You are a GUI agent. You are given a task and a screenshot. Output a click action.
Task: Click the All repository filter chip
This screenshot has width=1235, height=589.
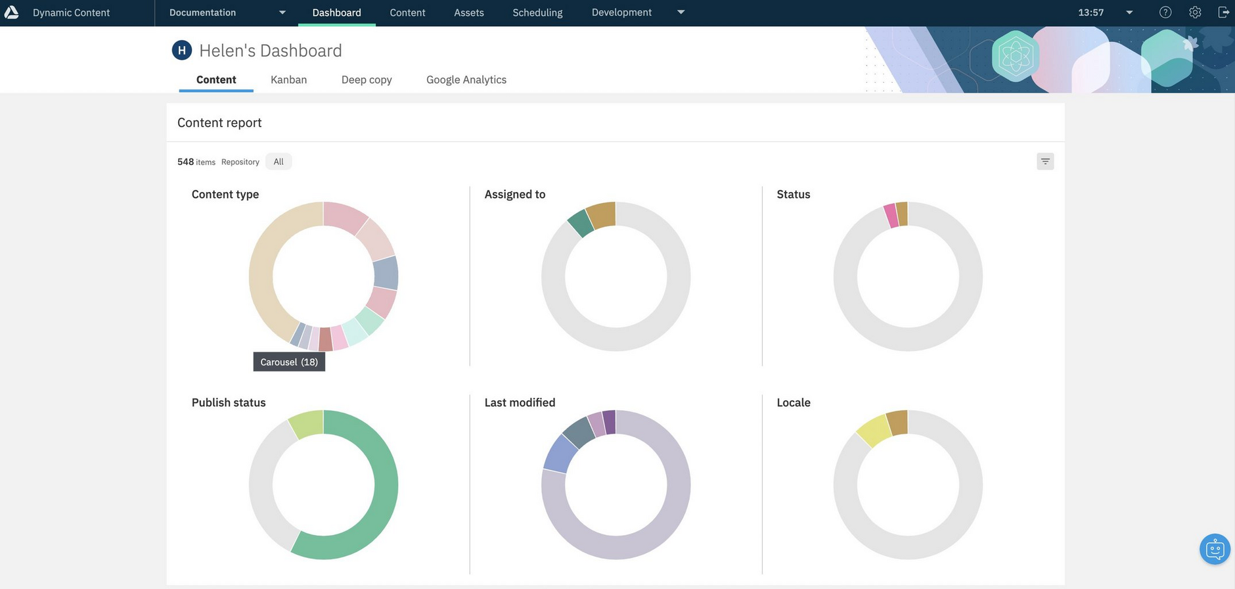279,162
